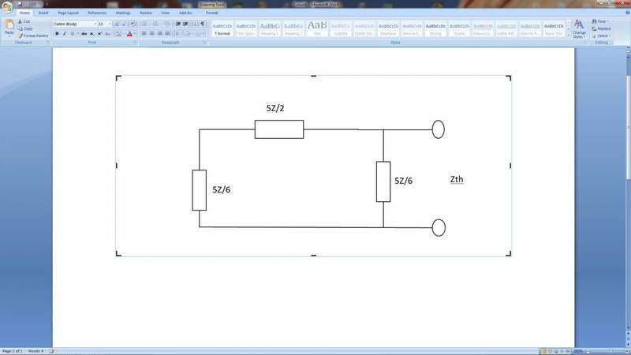Open the Office button menu

click(x=7, y=7)
